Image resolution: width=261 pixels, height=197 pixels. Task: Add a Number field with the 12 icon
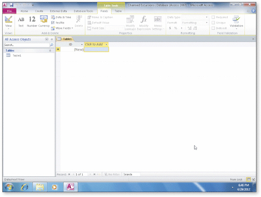(x=32, y=22)
